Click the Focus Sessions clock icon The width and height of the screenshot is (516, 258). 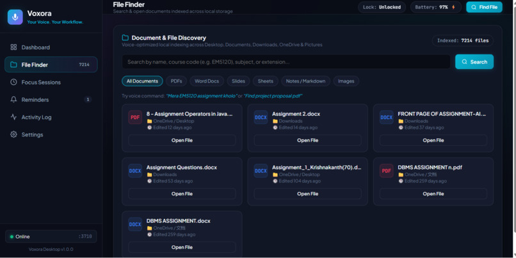coord(13,82)
